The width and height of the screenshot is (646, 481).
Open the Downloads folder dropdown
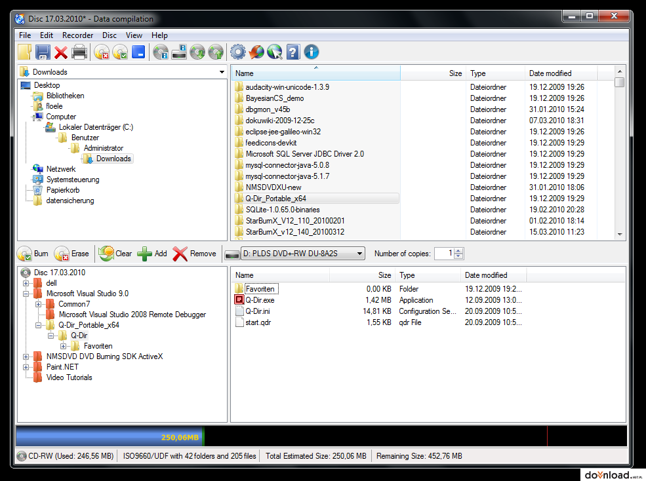point(222,72)
